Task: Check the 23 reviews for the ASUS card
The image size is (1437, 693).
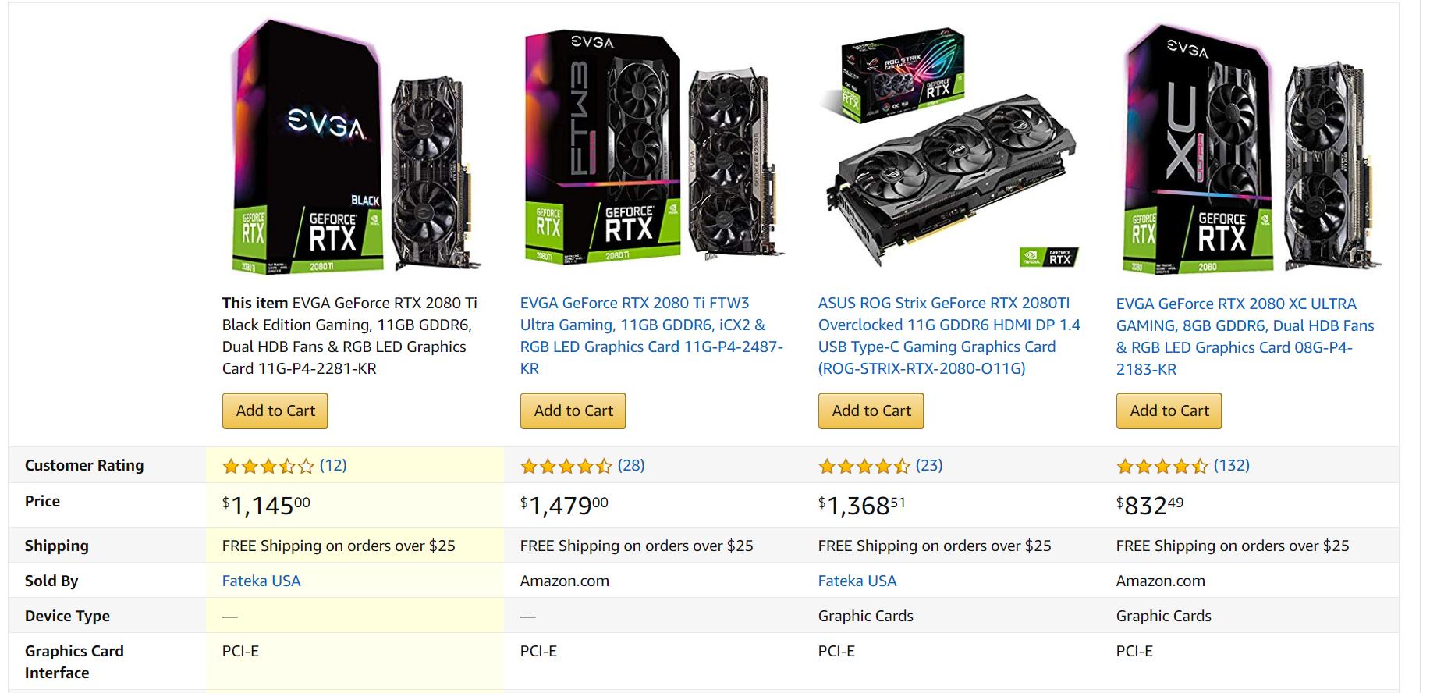Action: [928, 465]
